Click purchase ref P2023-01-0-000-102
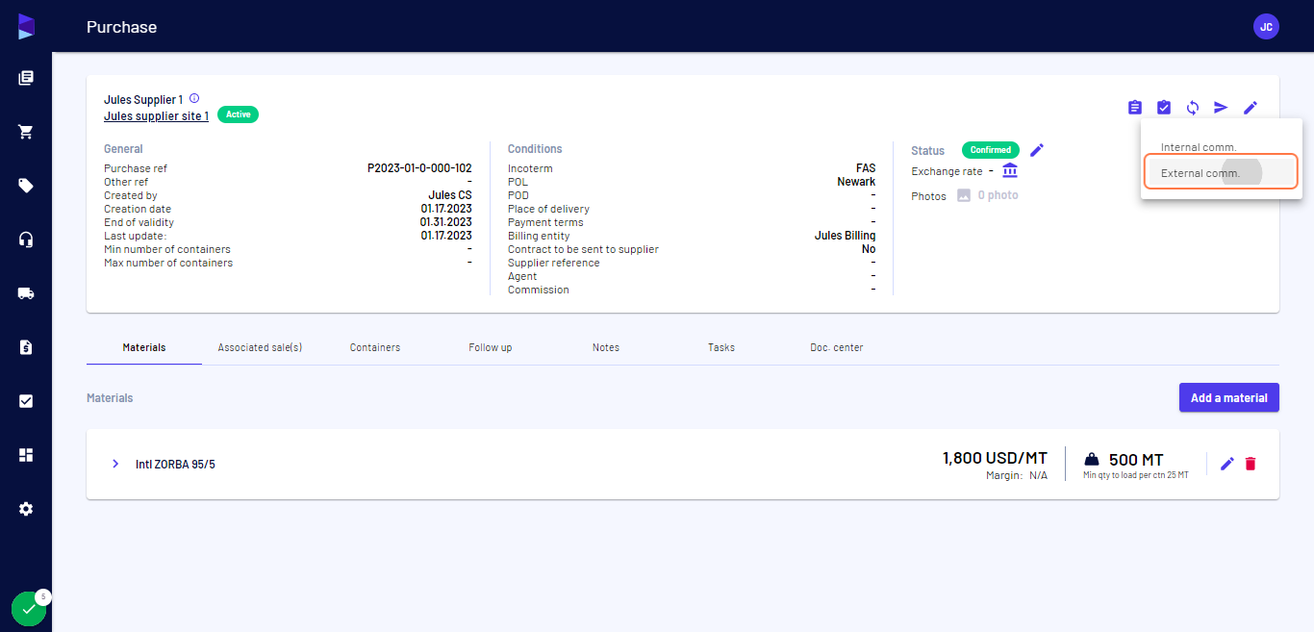 click(x=419, y=168)
